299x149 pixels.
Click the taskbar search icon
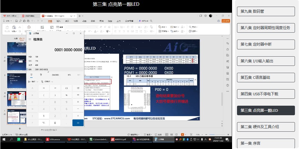[11, 139]
